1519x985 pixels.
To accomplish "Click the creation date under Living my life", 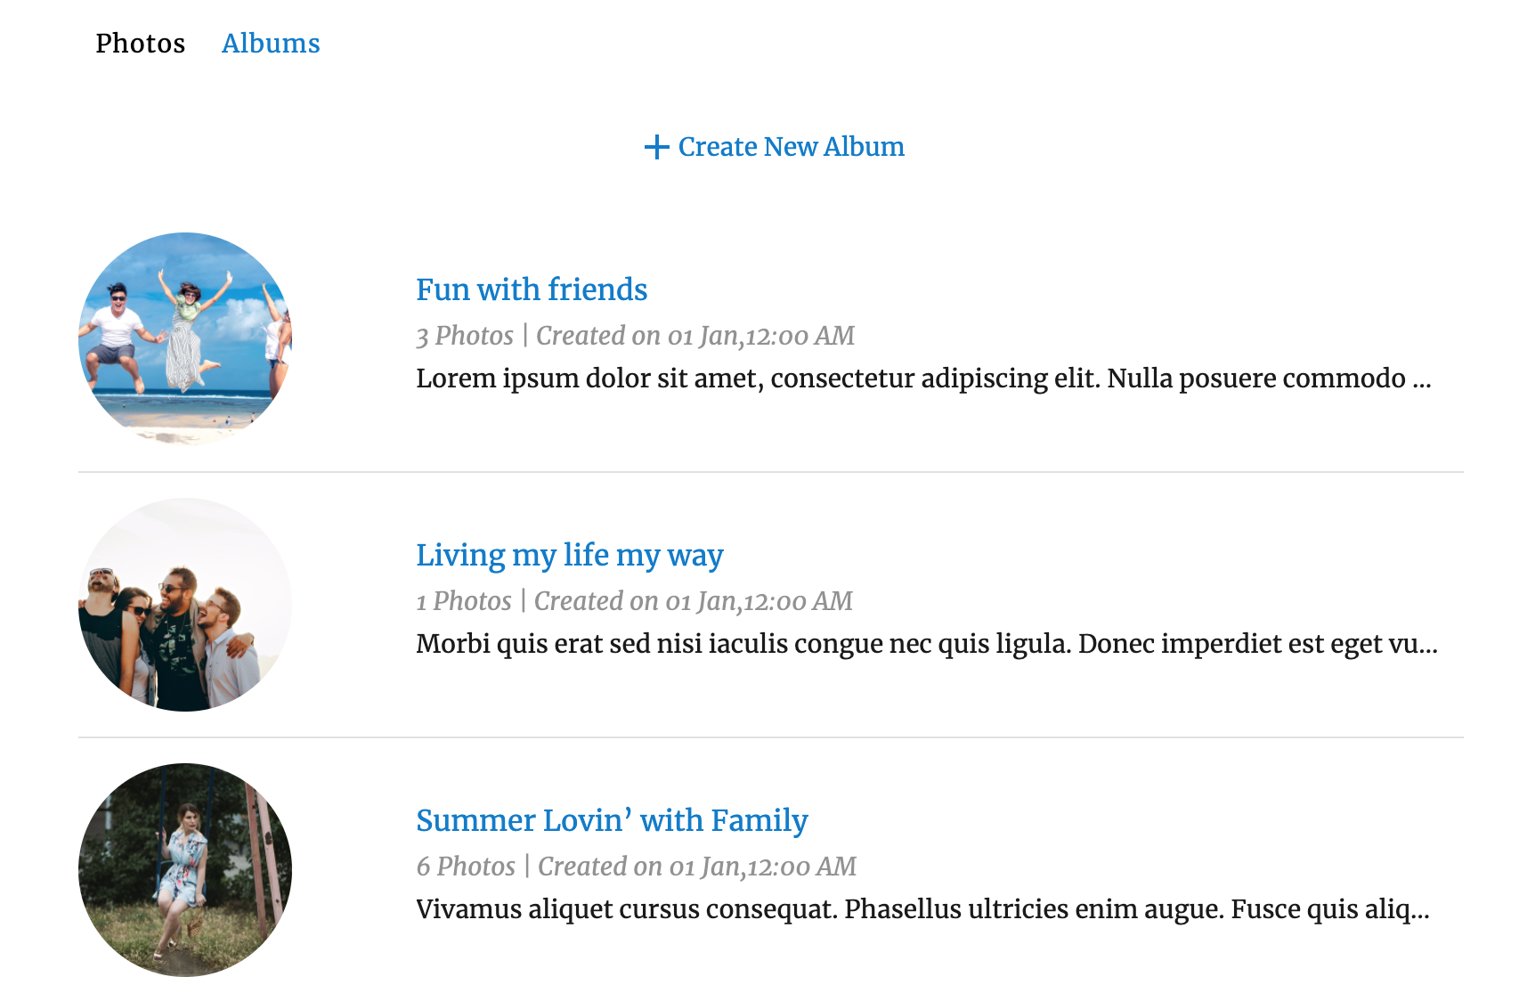I will (694, 601).
